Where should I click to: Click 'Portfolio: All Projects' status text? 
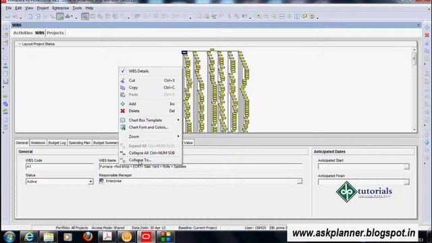pos(72,228)
